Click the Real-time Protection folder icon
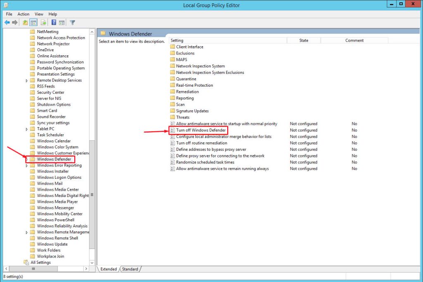This screenshot has height=282, width=423. coord(173,85)
